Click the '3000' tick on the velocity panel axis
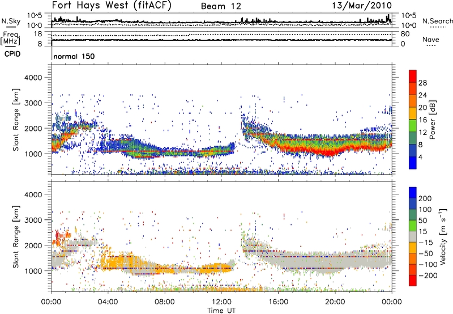Viewport: 453px width, 314px height. (33, 220)
